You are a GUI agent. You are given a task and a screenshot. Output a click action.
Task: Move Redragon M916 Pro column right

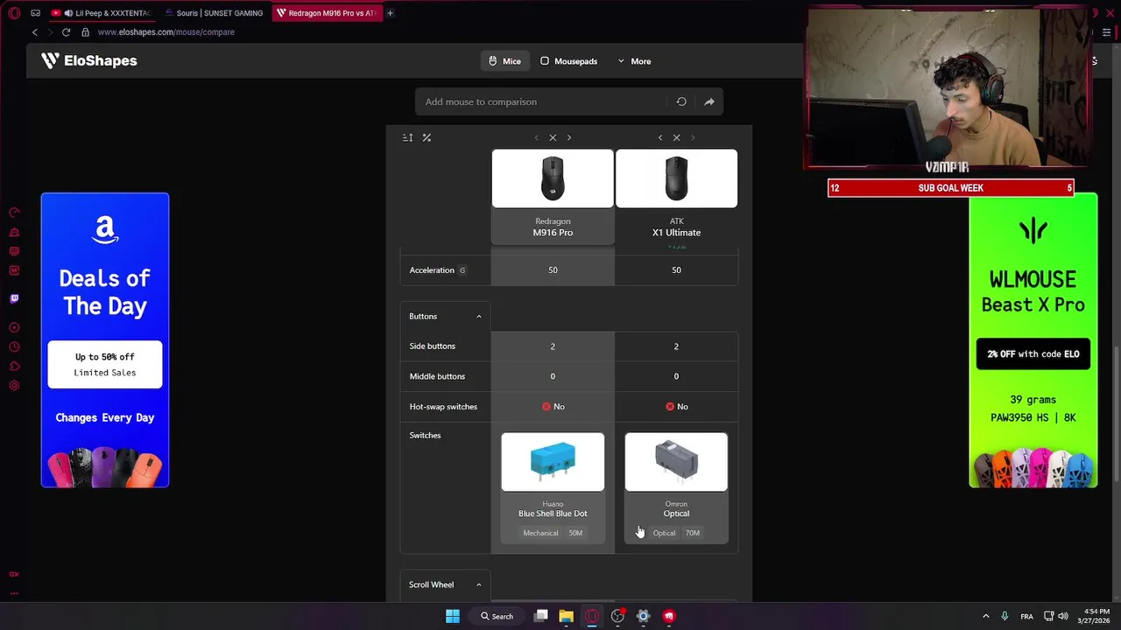point(569,137)
